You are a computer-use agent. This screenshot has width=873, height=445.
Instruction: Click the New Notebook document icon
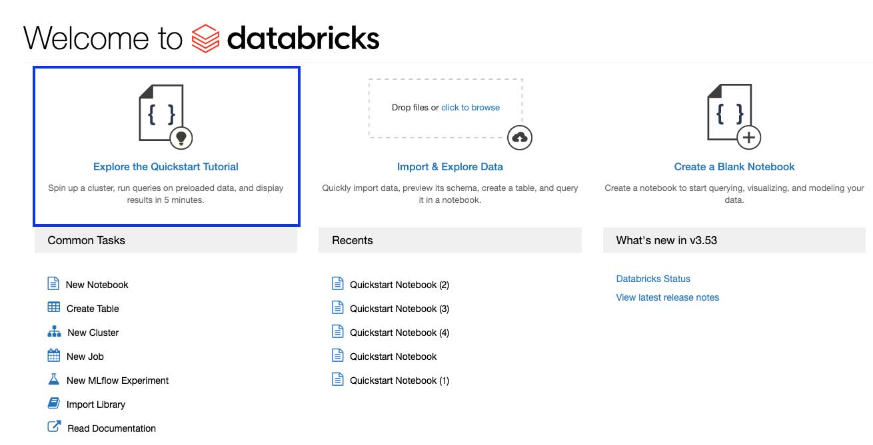pyautogui.click(x=53, y=284)
